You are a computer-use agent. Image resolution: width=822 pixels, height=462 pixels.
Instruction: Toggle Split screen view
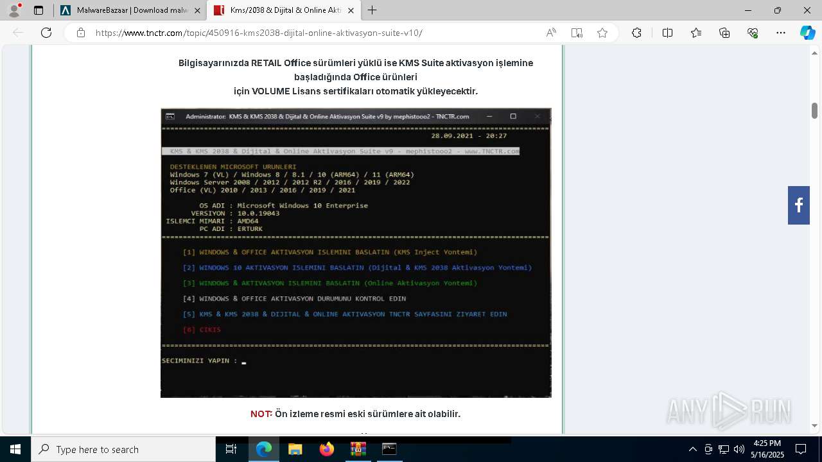[x=667, y=33]
